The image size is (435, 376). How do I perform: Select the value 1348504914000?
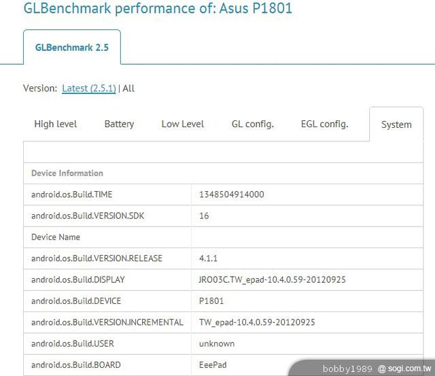[232, 194]
